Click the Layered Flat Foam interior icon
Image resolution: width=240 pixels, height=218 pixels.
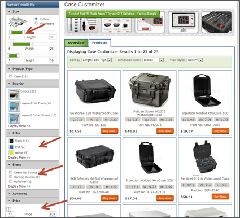tap(14, 106)
